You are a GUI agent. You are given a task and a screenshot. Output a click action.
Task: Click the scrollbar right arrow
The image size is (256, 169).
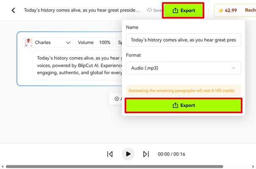253,166
